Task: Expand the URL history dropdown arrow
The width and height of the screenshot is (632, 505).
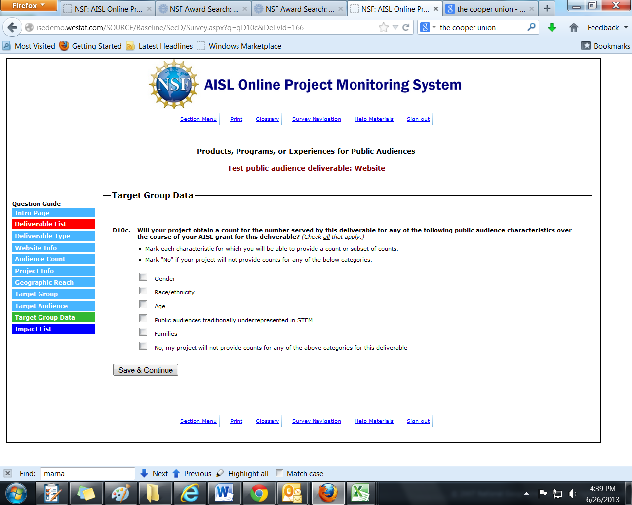Action: [395, 28]
